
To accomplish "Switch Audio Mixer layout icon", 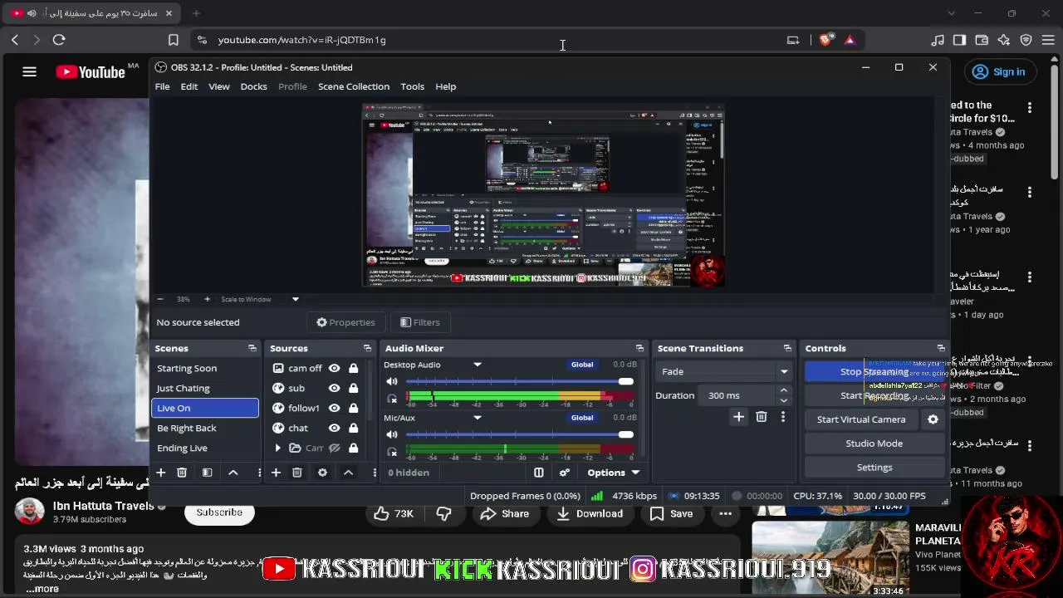I will tap(539, 473).
